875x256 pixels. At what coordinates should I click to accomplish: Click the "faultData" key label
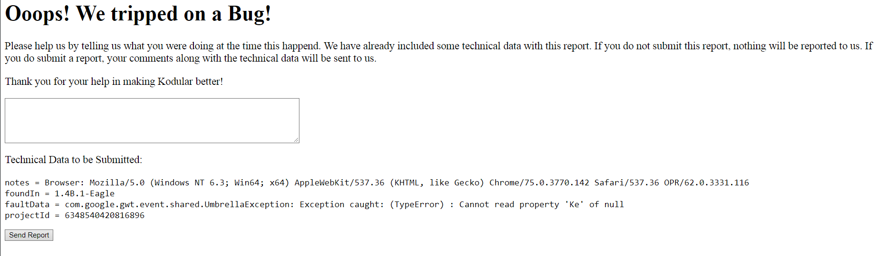27,204
